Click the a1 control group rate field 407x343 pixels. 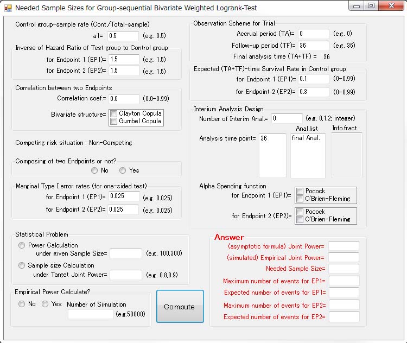point(123,36)
